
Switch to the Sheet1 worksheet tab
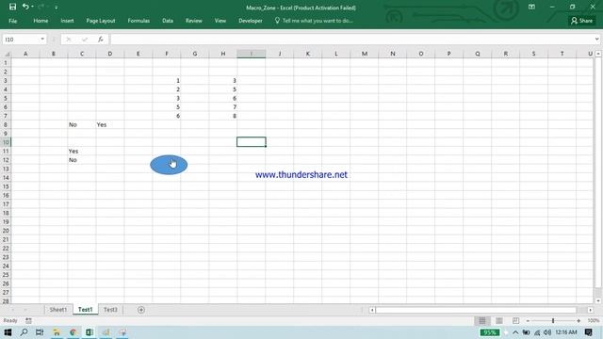[58, 310]
